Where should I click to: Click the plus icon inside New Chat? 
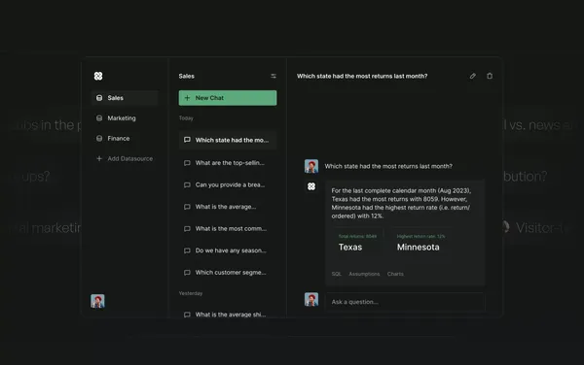187,98
